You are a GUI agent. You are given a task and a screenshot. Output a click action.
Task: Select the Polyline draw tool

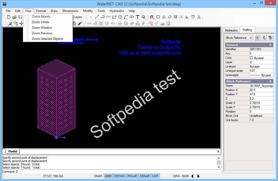[x=103, y=17]
